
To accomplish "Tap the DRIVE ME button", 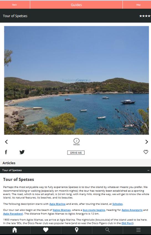I will click(x=76, y=153).
